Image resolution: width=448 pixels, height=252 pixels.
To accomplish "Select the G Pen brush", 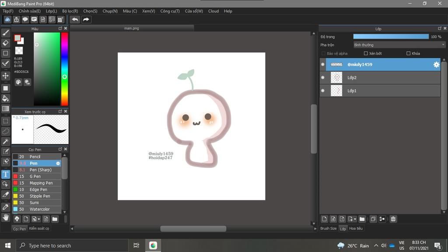I will pyautogui.click(x=37, y=176).
